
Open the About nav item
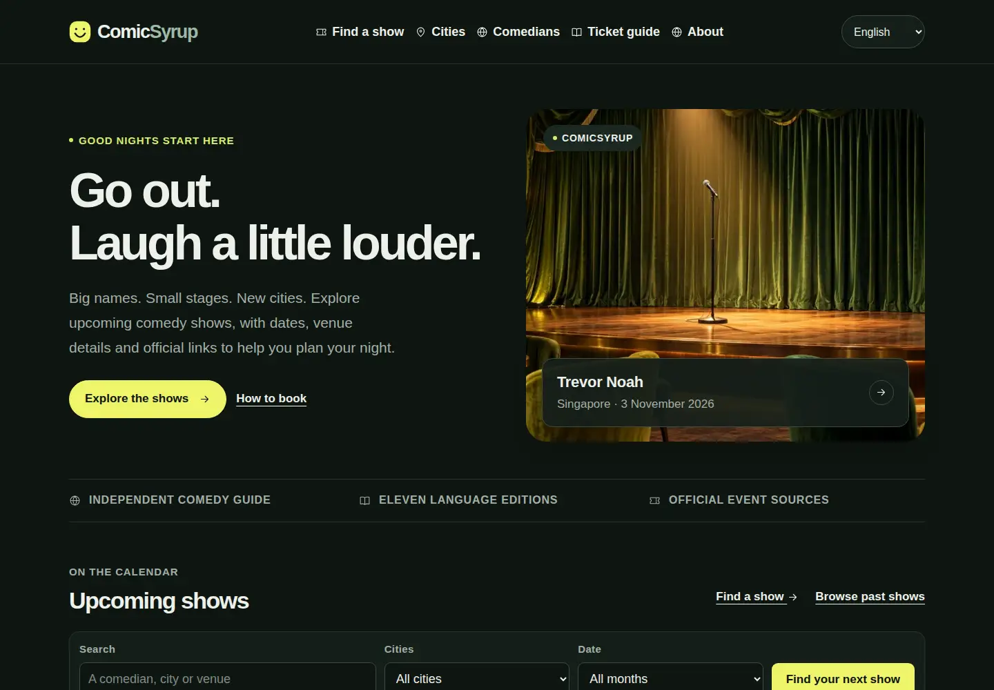click(697, 32)
